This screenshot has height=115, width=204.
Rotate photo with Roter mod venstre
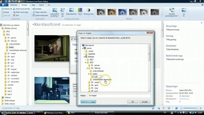(x=21, y=9)
